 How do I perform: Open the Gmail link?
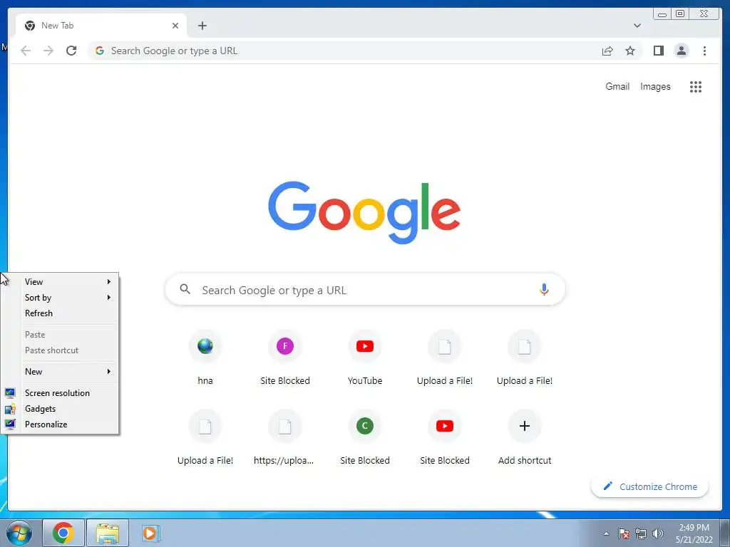(x=617, y=86)
